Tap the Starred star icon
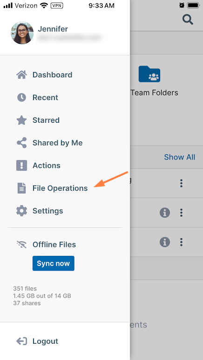Viewport: 203px width, 360px height. [x=21, y=120]
